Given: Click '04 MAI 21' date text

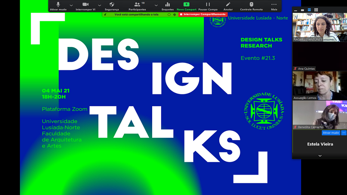Looking at the screenshot, I should pyautogui.click(x=56, y=91).
